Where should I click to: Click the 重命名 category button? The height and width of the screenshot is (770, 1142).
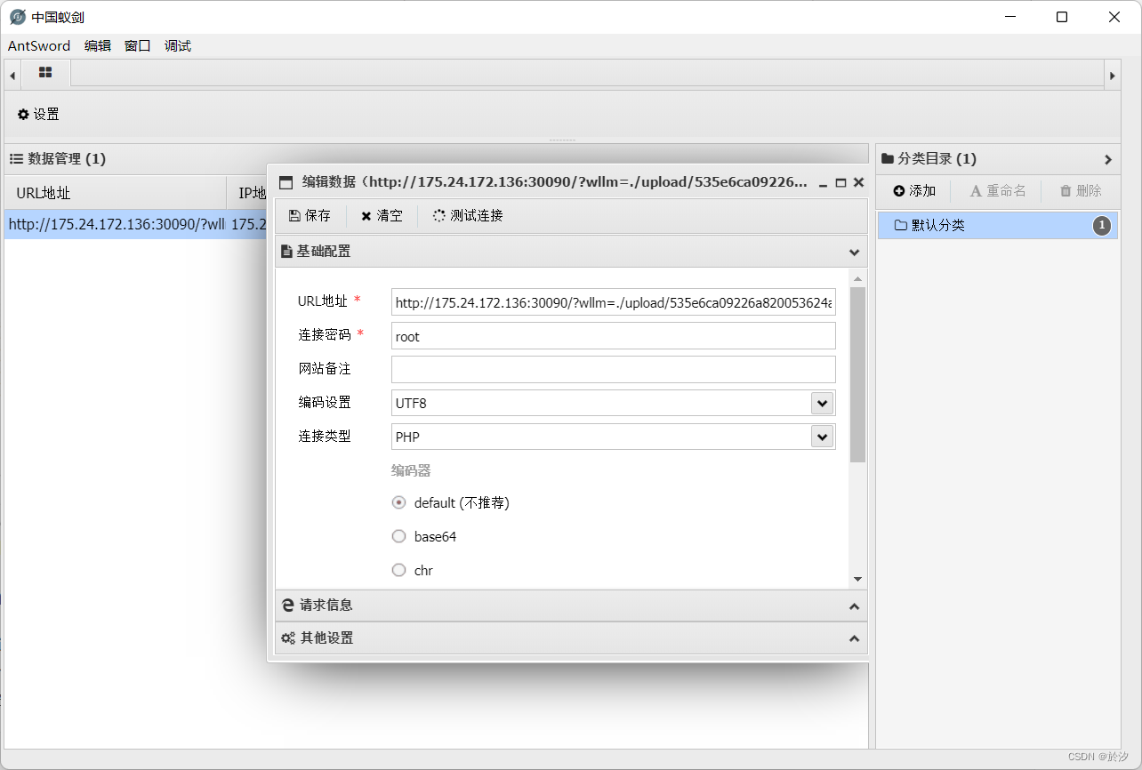[x=998, y=191]
